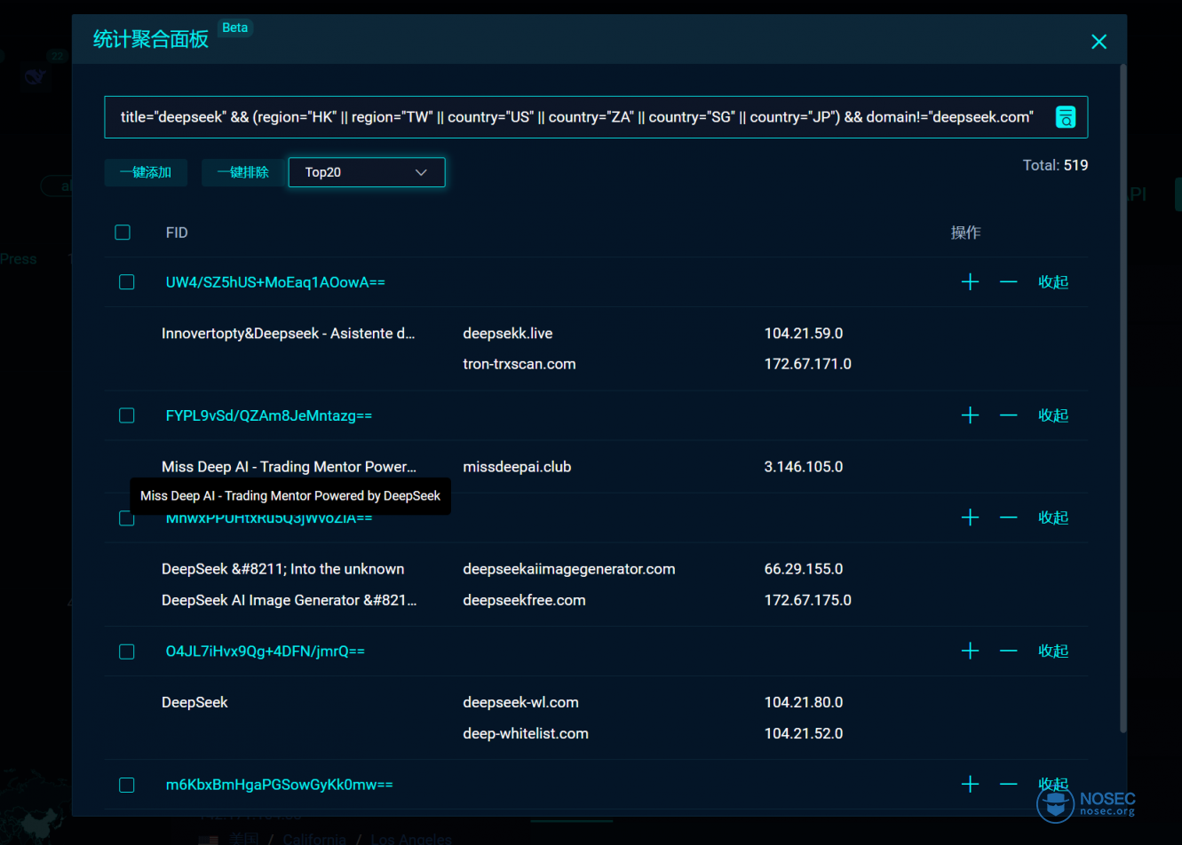Select domain deep-whitelist.com
Viewport: 1182px width, 845px height.
coord(526,733)
